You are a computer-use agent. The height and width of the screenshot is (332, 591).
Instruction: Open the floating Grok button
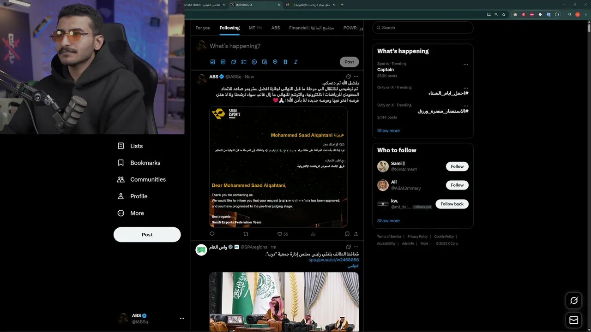574,301
